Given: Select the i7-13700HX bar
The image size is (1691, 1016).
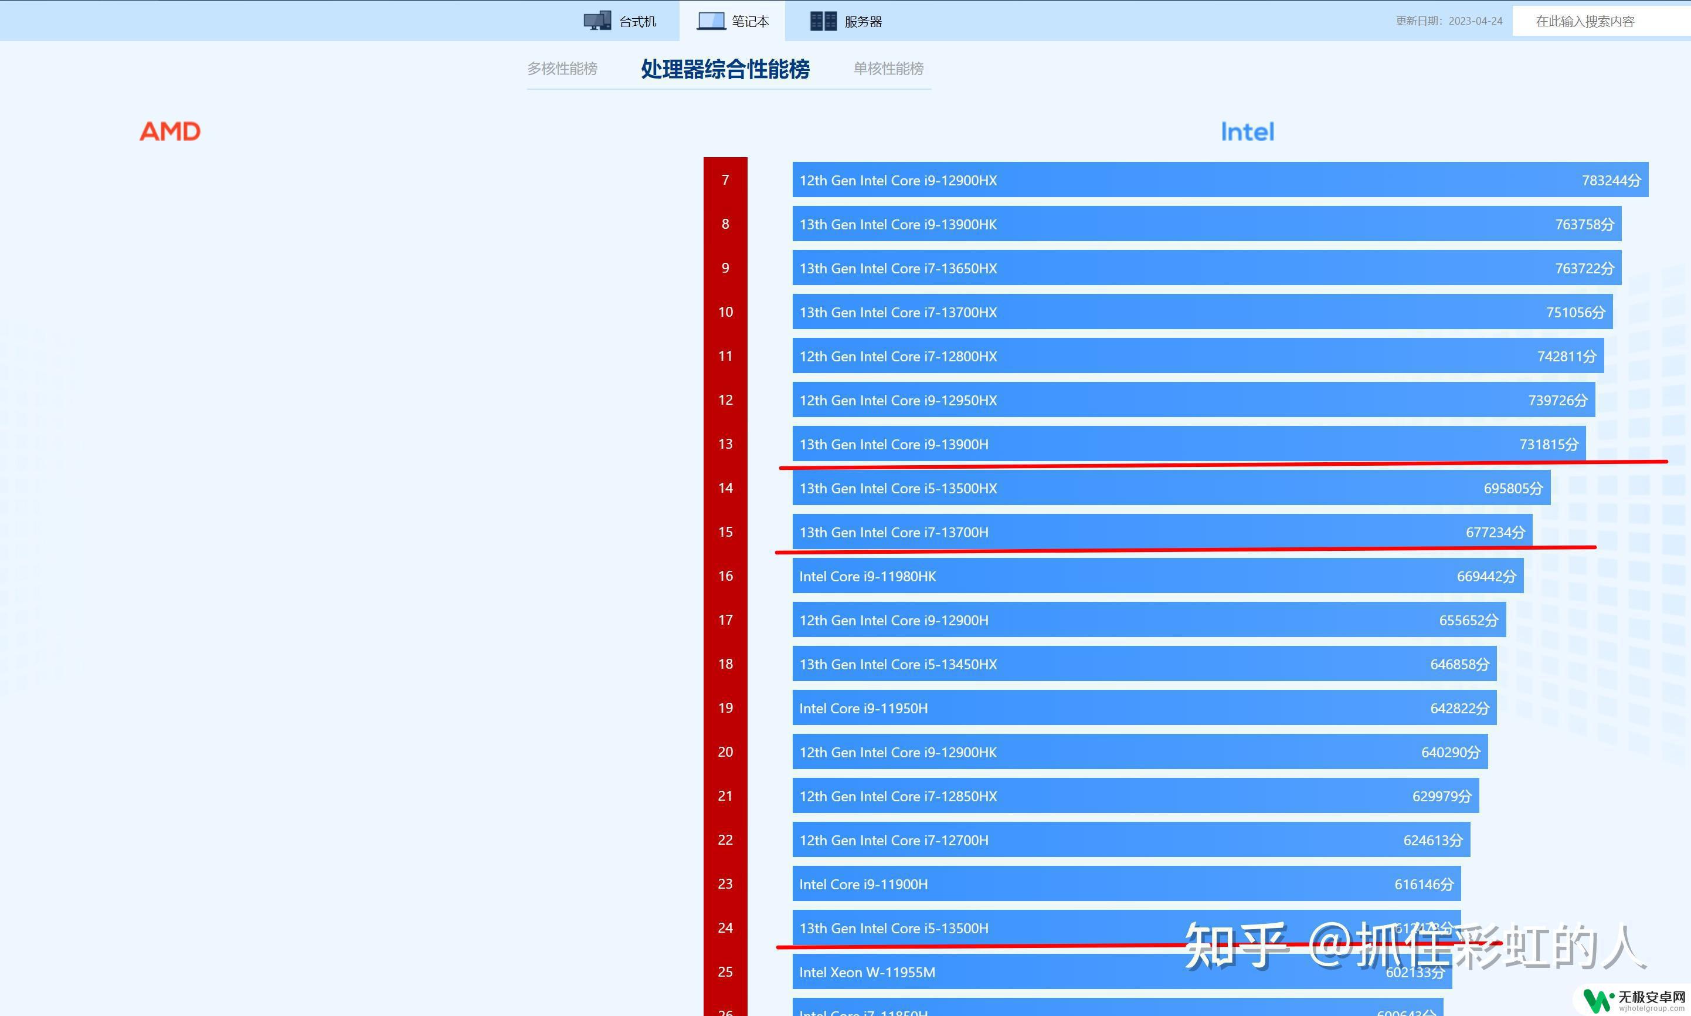Looking at the screenshot, I should (x=1203, y=312).
